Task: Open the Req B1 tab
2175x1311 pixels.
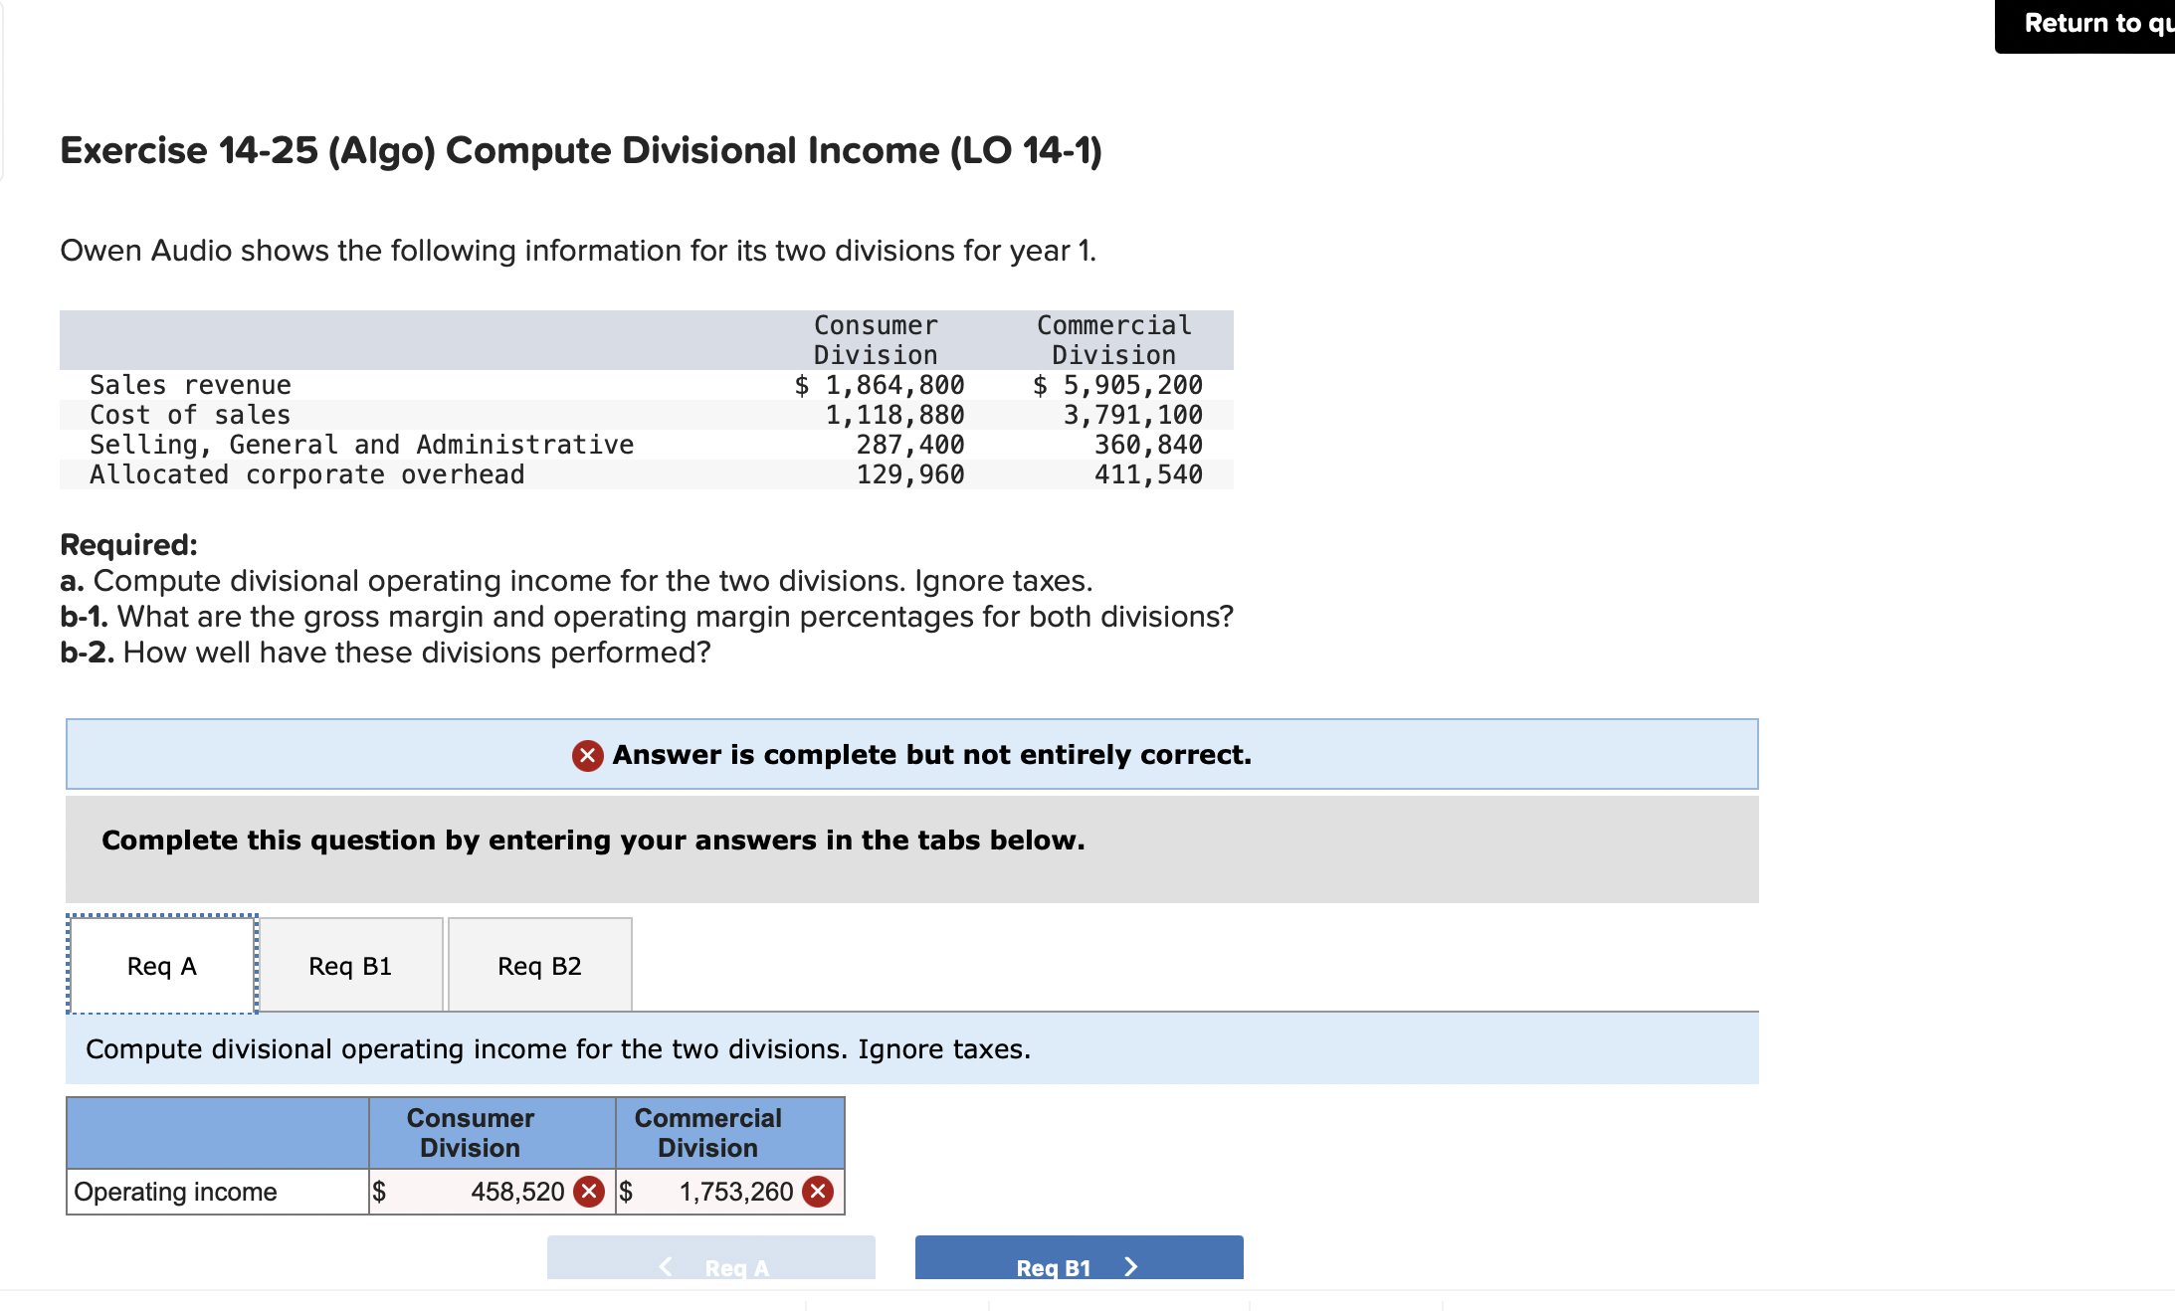Action: pos(350,966)
